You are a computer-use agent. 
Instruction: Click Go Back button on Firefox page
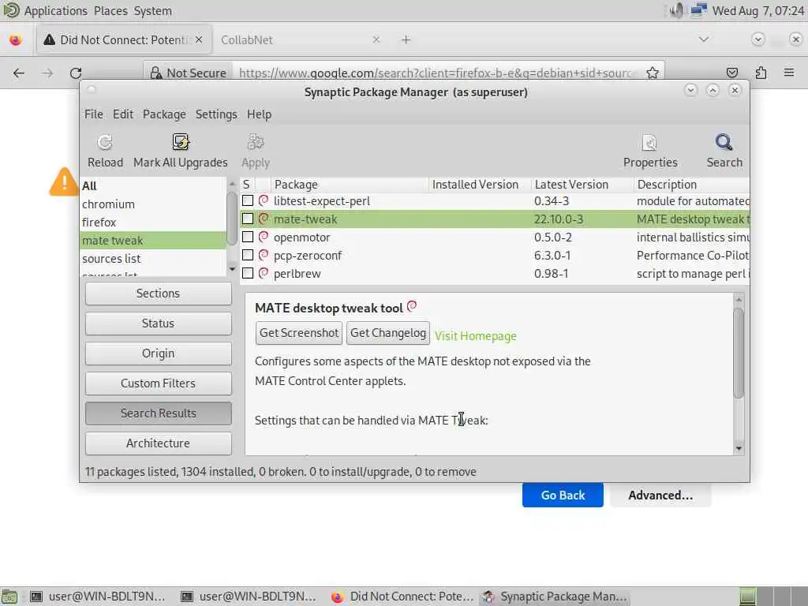pyautogui.click(x=563, y=496)
